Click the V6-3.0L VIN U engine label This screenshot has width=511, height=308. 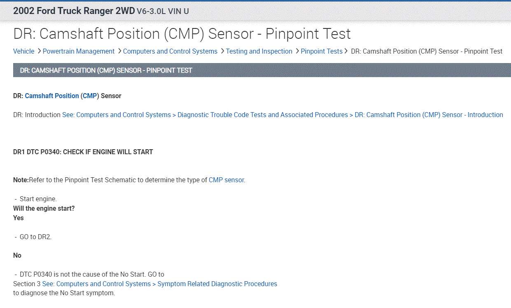coord(163,12)
